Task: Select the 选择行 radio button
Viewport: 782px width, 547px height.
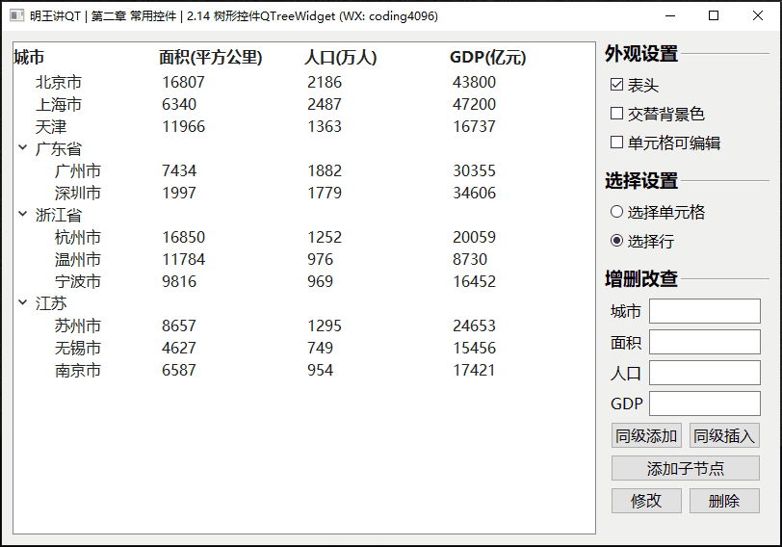Action: pos(617,241)
